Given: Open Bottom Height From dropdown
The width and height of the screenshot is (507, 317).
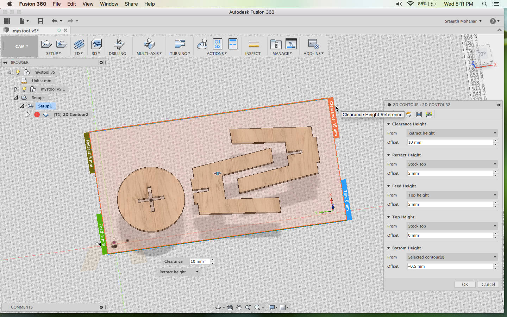Looking at the screenshot, I should [x=452, y=257].
